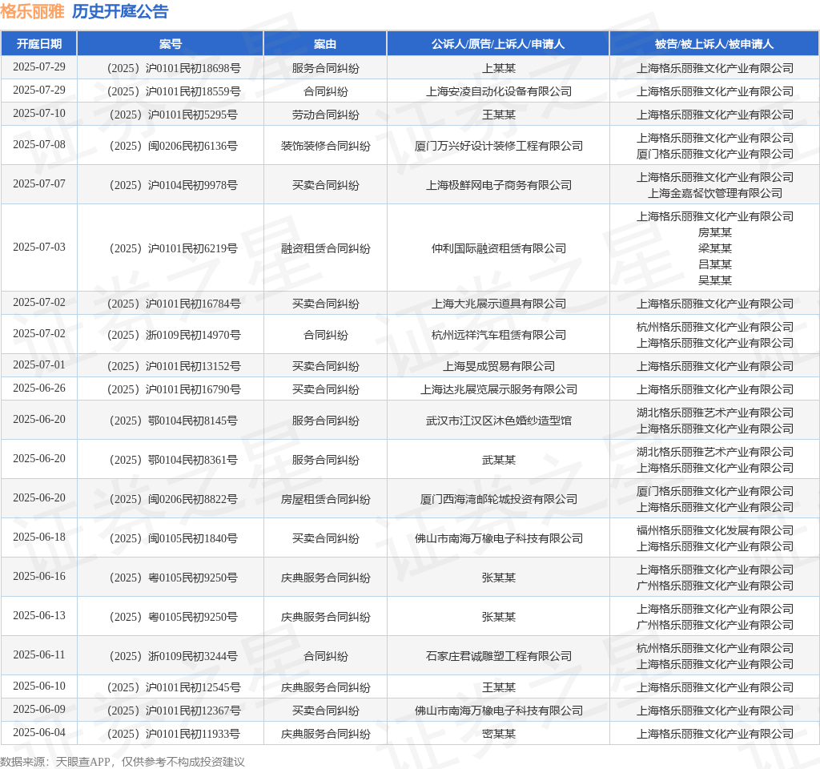This screenshot has height=769, width=820.
Task: Click plaintiff 厦门西海湾邮轮城投资有限公司
Action: (498, 499)
